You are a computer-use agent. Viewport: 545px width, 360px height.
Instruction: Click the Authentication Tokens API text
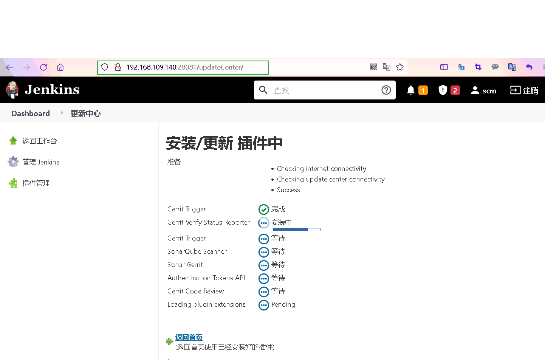206,278
